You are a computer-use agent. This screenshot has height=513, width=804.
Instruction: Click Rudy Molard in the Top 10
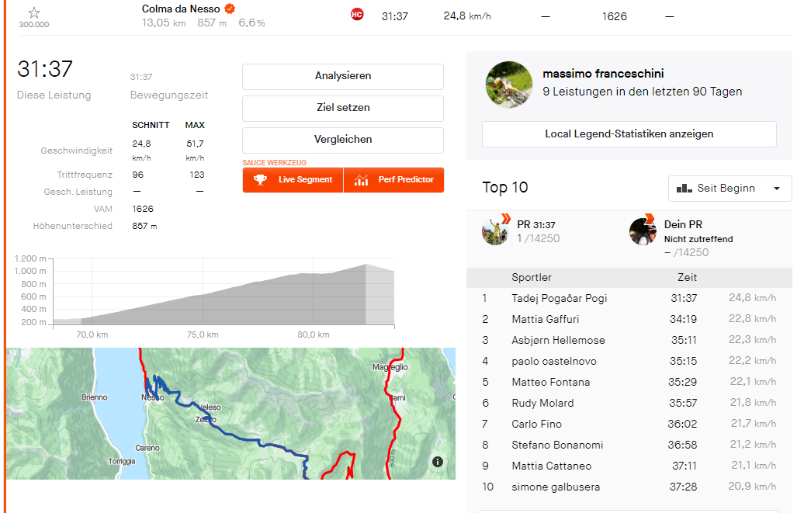[542, 403]
